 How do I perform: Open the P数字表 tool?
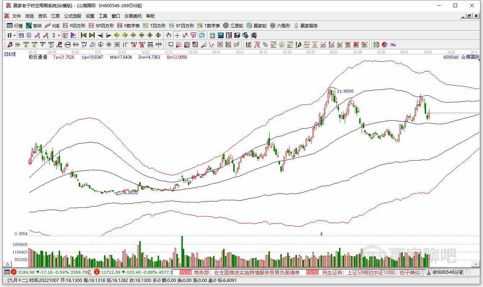click(128, 26)
